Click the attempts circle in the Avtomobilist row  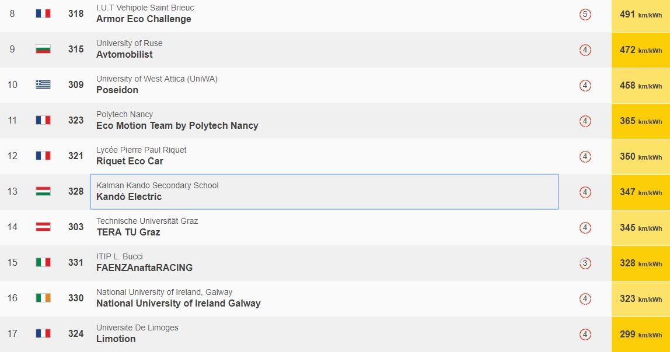pyautogui.click(x=585, y=50)
